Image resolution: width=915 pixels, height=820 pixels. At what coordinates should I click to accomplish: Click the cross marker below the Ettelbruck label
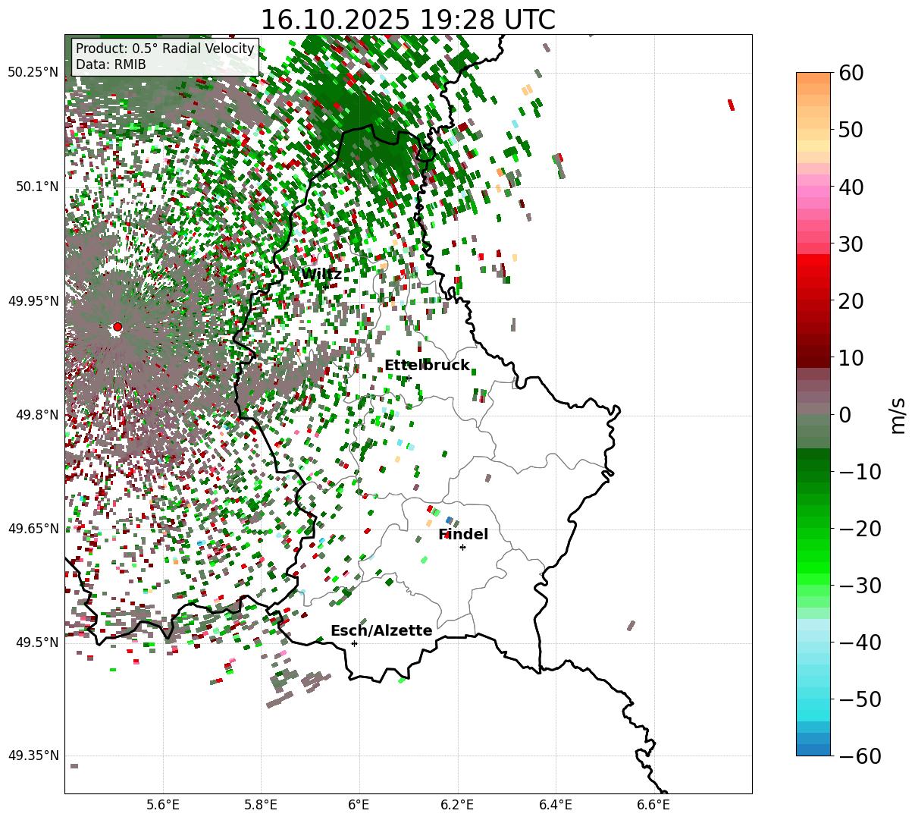point(409,378)
